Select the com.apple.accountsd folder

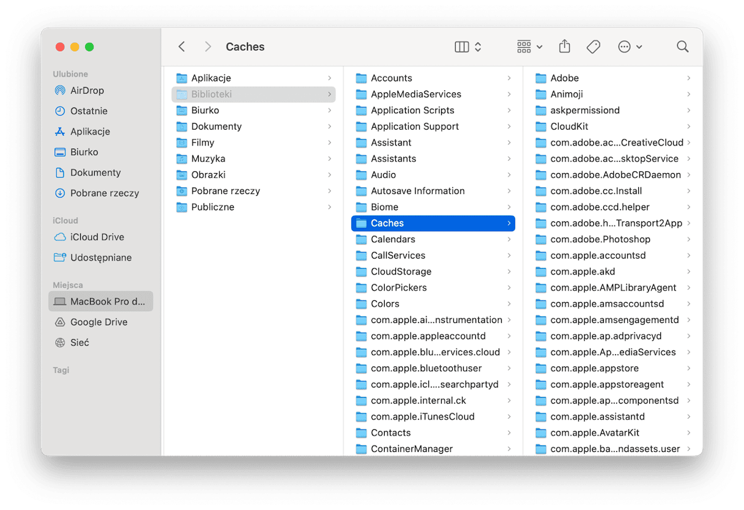(612, 255)
